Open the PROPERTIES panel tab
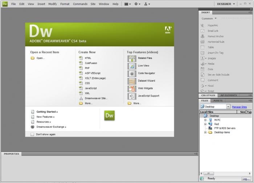Screen dimensions: 254x183 pos(11,154)
